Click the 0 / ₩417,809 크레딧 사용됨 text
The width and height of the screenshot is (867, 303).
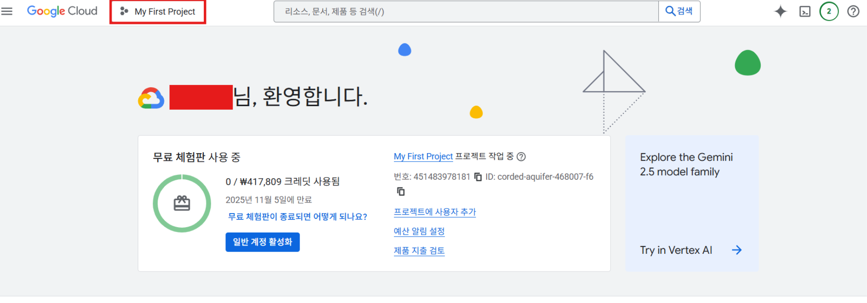(282, 182)
